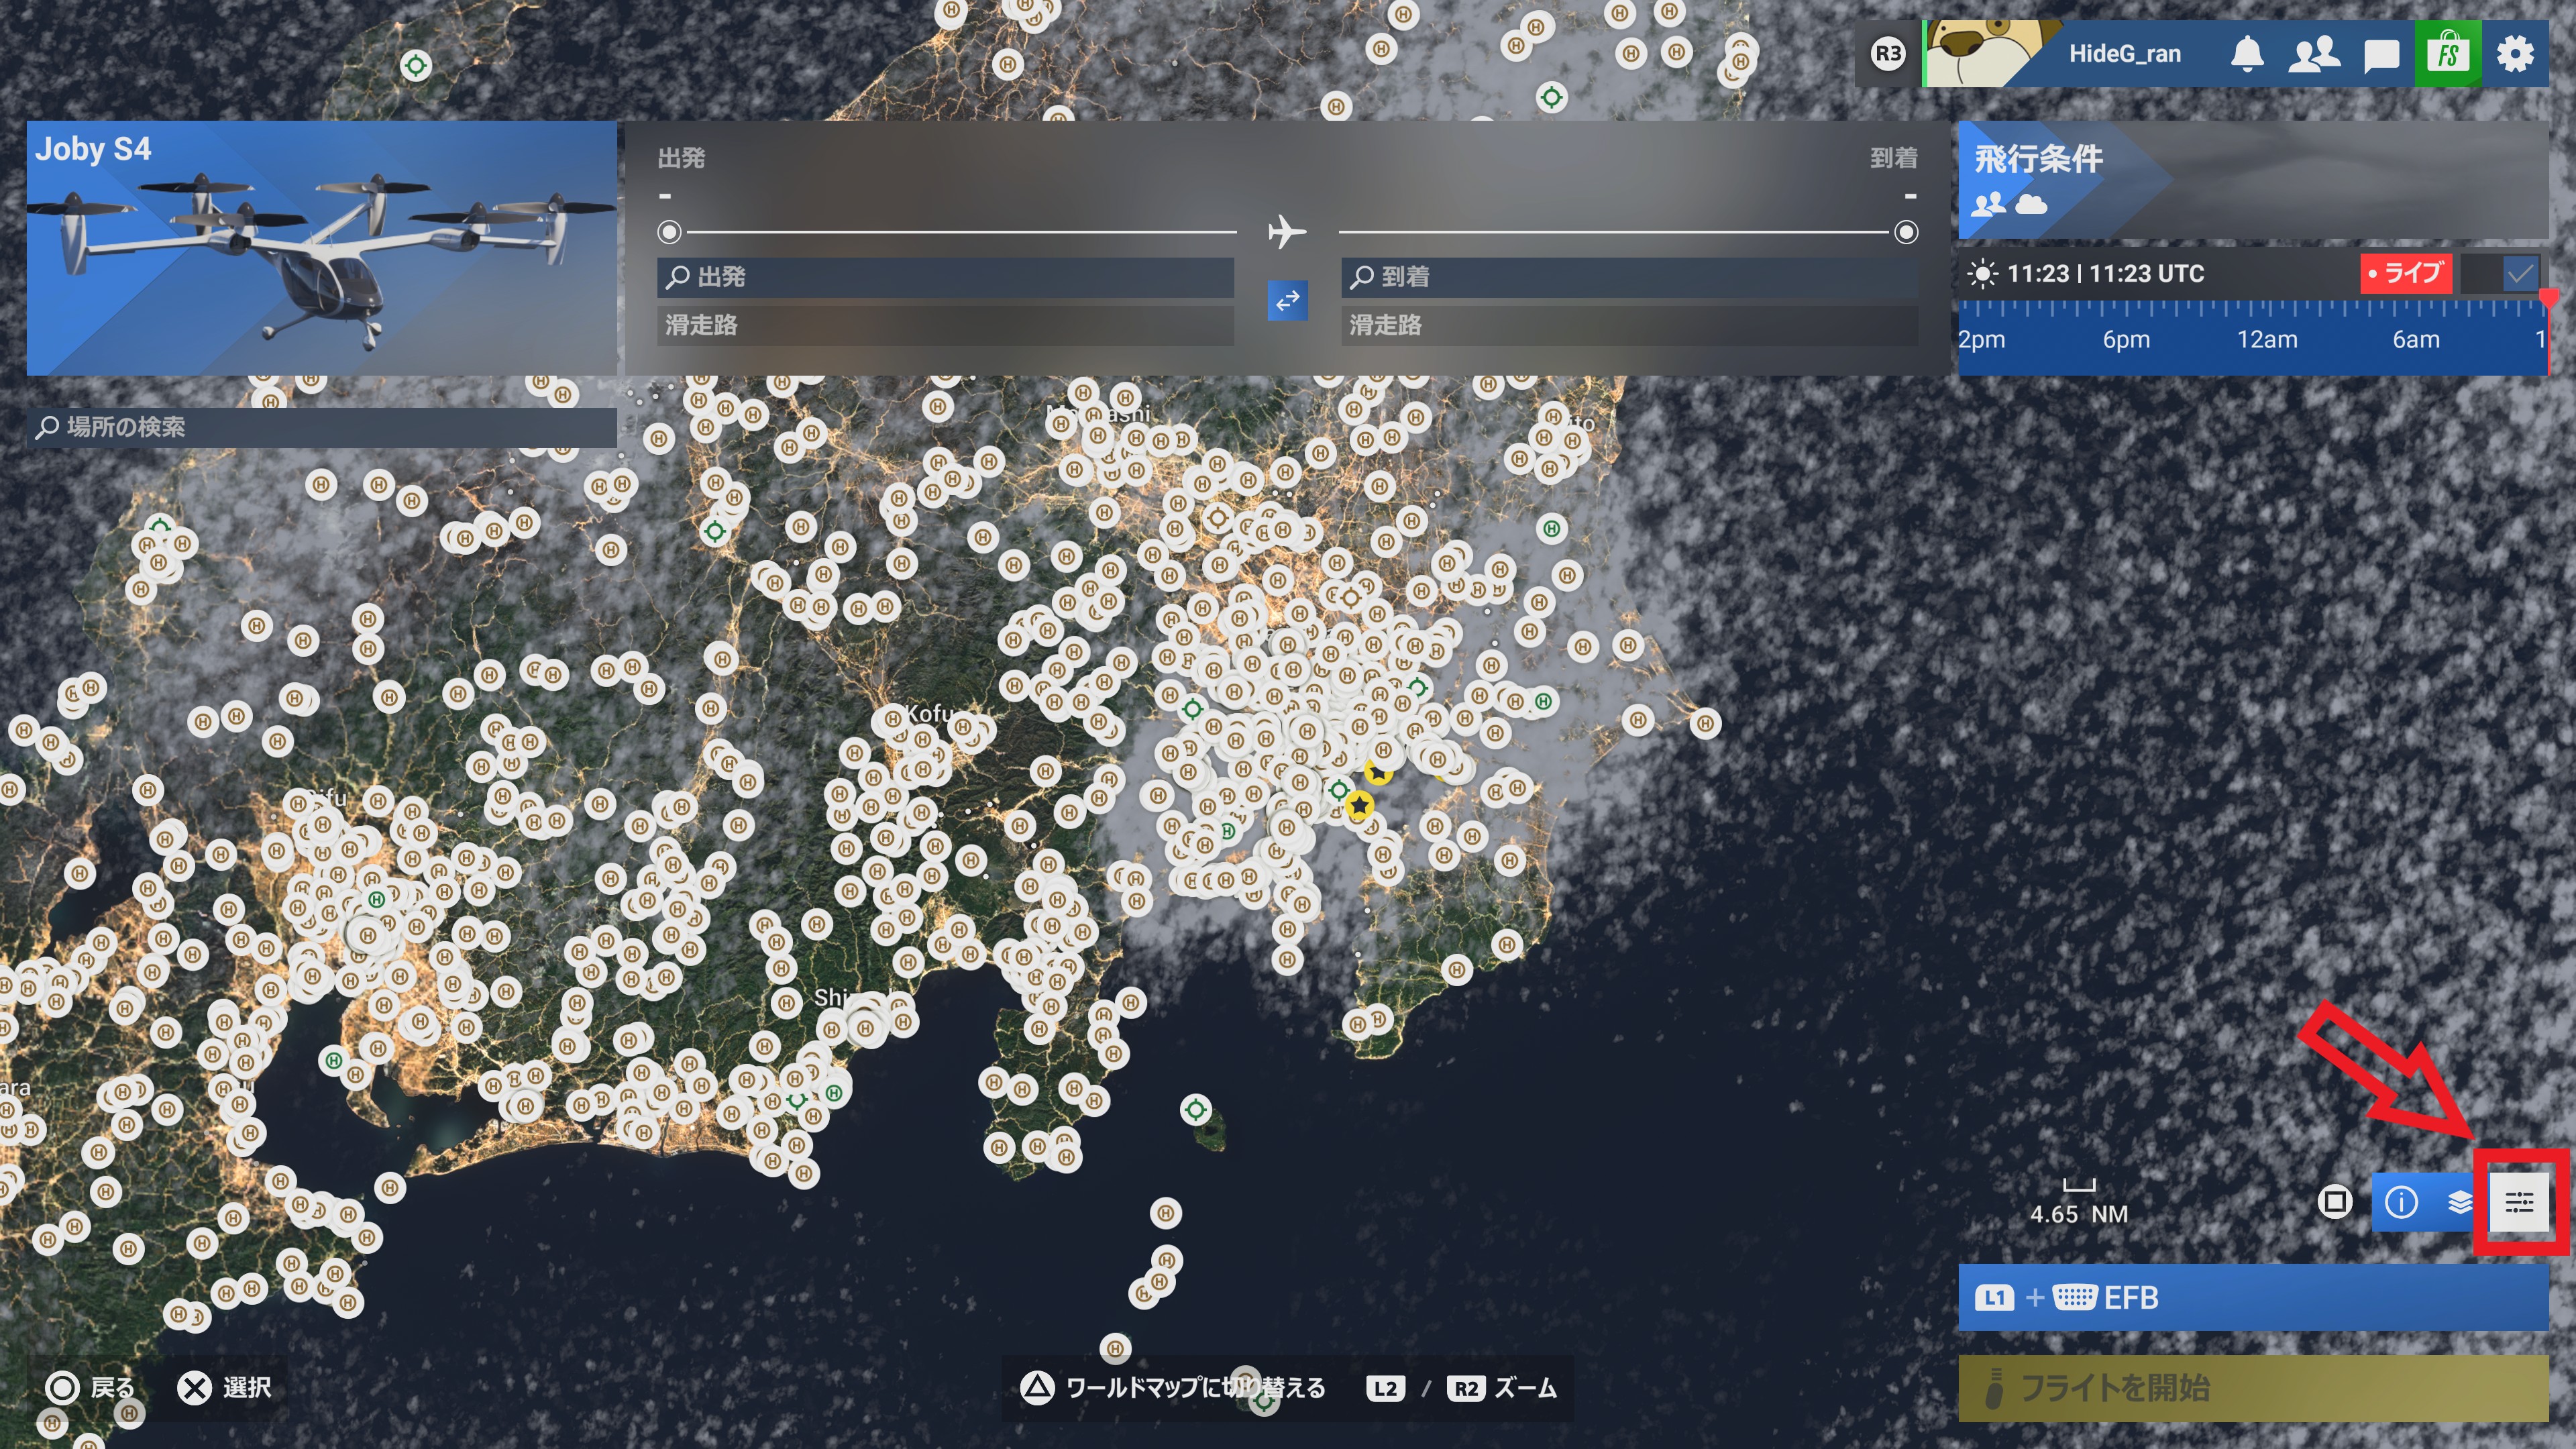The image size is (2576, 1449).
Task: Open the EFB panel button
Action: [x=2252, y=1297]
